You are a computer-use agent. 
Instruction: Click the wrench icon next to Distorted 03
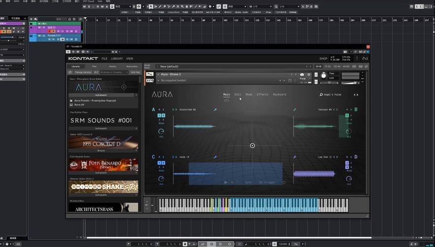pyautogui.click(x=215, y=110)
